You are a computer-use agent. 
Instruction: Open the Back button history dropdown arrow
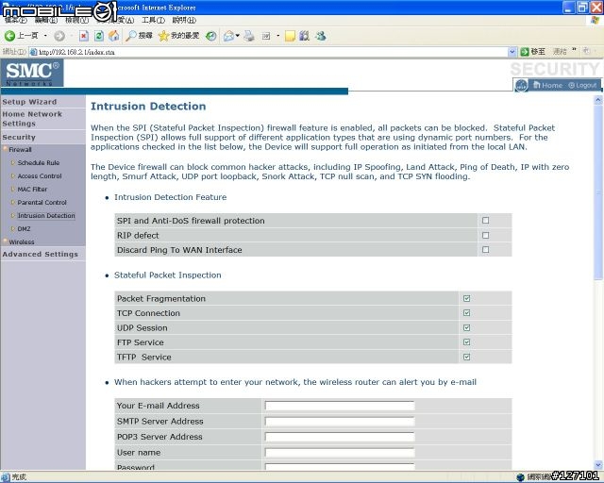tap(45, 36)
